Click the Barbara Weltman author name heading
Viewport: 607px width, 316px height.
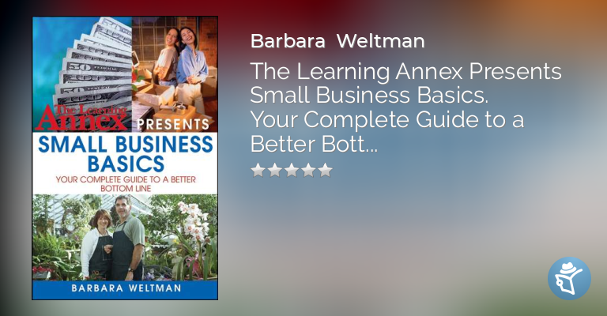(337, 41)
